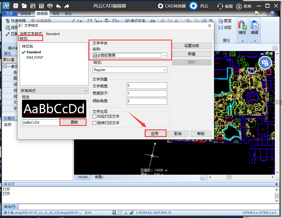Switch to the 查看器 tab
Image resolution: width=282 pixels, height=218 pixels.
coord(26,13)
